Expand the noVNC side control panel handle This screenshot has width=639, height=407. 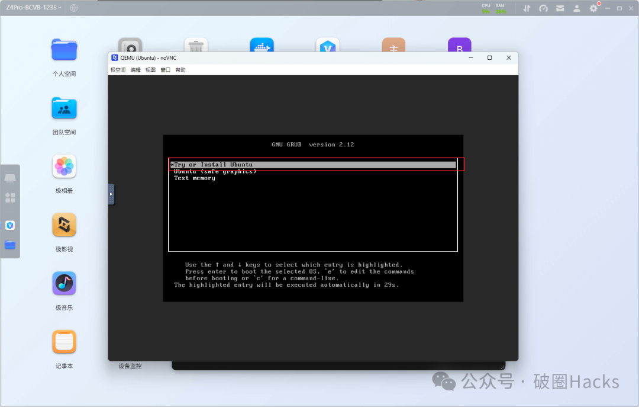[x=111, y=194]
